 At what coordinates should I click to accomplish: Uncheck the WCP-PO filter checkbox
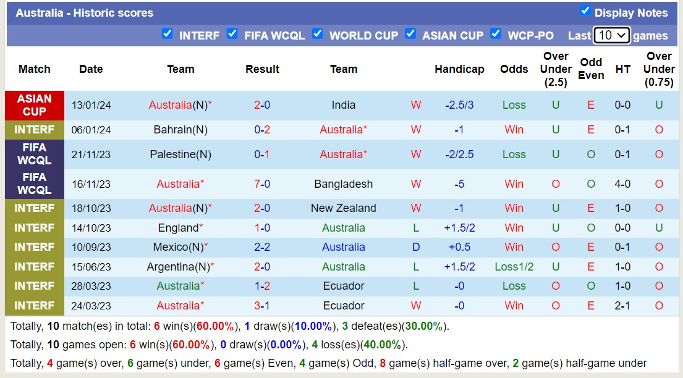[496, 34]
